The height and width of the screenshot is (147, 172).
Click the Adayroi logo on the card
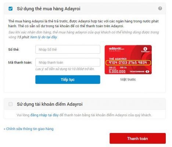pyautogui.click(x=117, y=49)
